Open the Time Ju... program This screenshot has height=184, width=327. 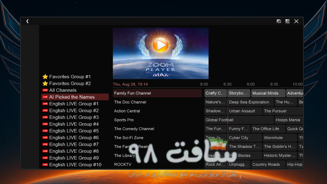tap(216, 138)
